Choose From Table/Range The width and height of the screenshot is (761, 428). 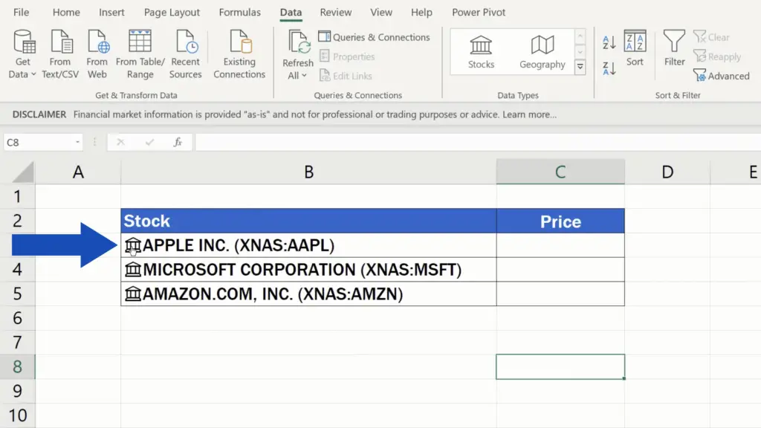pyautogui.click(x=140, y=53)
